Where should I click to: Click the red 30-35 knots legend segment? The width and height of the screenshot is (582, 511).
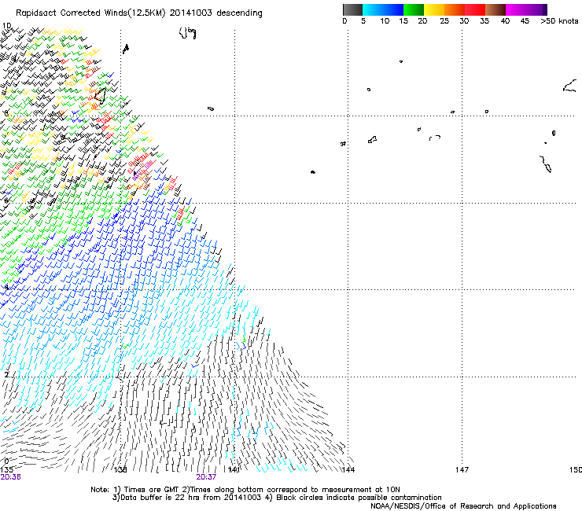pyautogui.click(x=475, y=9)
